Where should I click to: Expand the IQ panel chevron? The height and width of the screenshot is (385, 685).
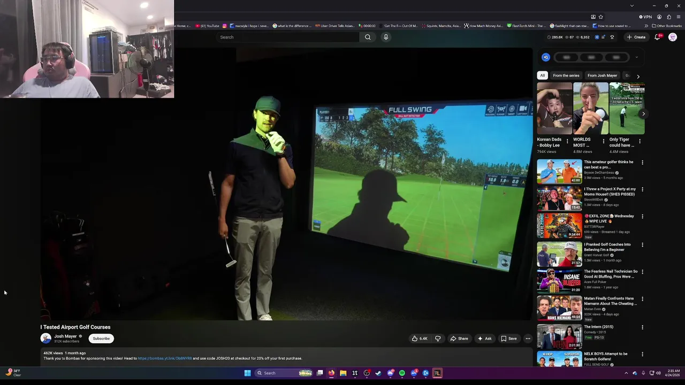pos(636,57)
